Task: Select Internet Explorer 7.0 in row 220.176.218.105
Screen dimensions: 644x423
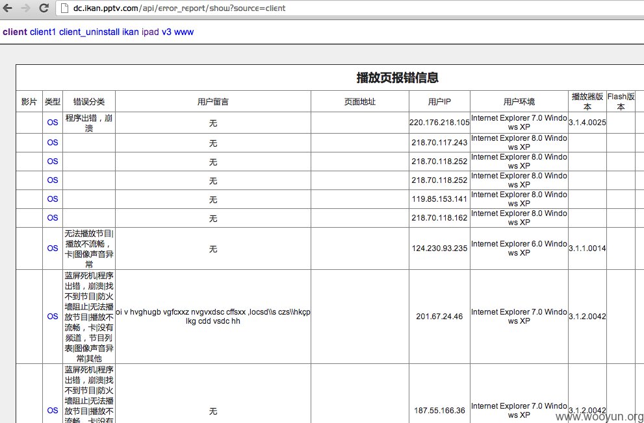Action: coord(519,122)
